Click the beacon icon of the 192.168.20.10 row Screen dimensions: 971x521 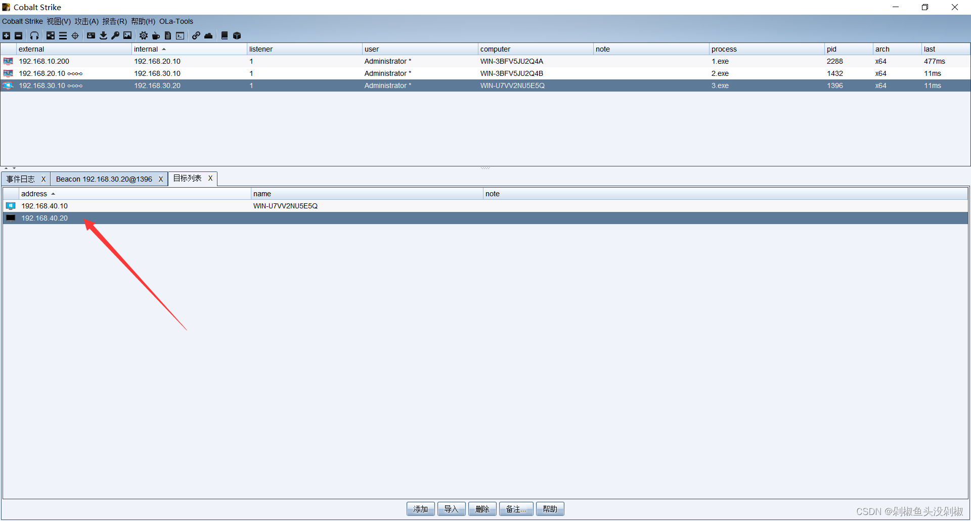(x=8, y=73)
